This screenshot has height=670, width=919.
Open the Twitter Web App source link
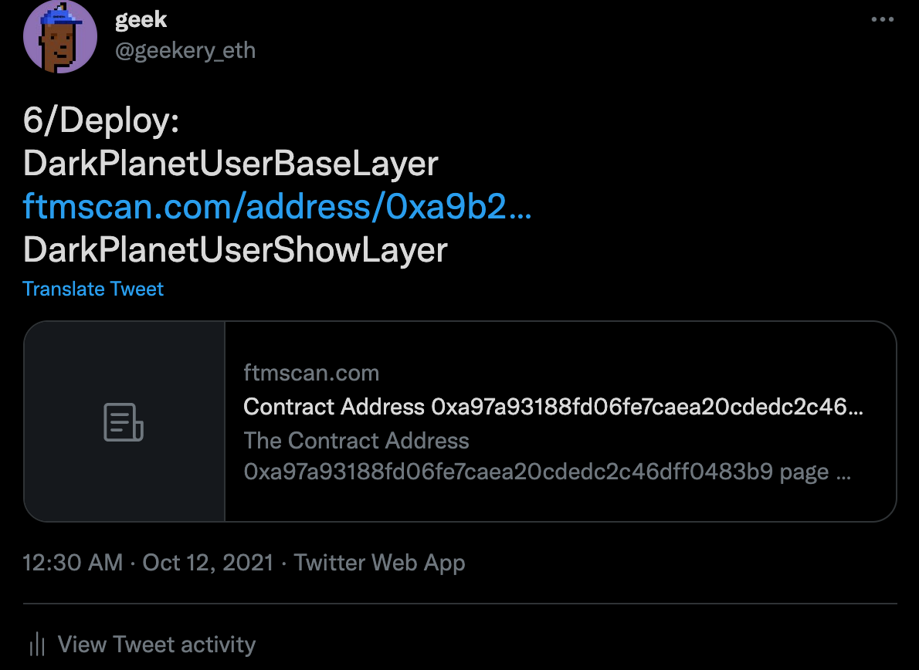coord(379,562)
